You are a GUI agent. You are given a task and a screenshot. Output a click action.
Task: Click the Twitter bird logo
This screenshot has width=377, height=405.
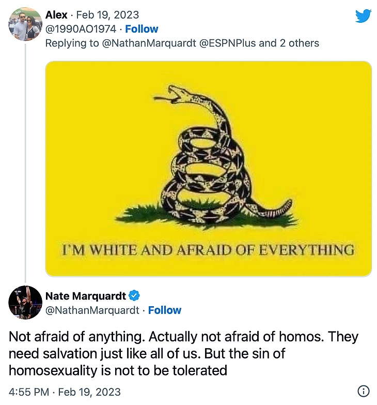(x=363, y=16)
